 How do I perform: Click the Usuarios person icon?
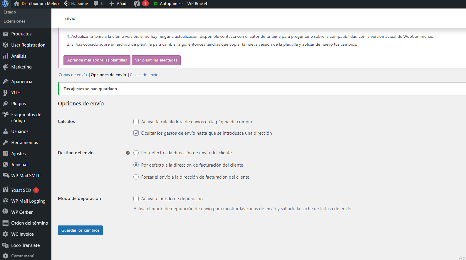[6, 131]
